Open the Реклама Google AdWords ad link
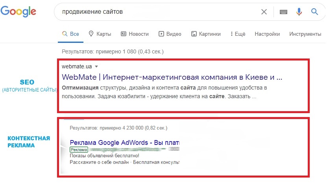Viewport: 329px width, 185px height. 124,142
